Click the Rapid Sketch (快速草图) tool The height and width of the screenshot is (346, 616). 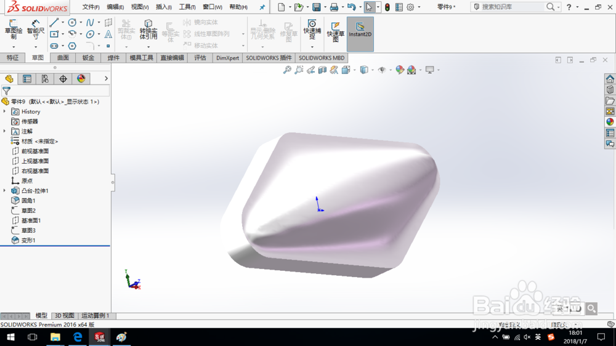click(x=336, y=31)
